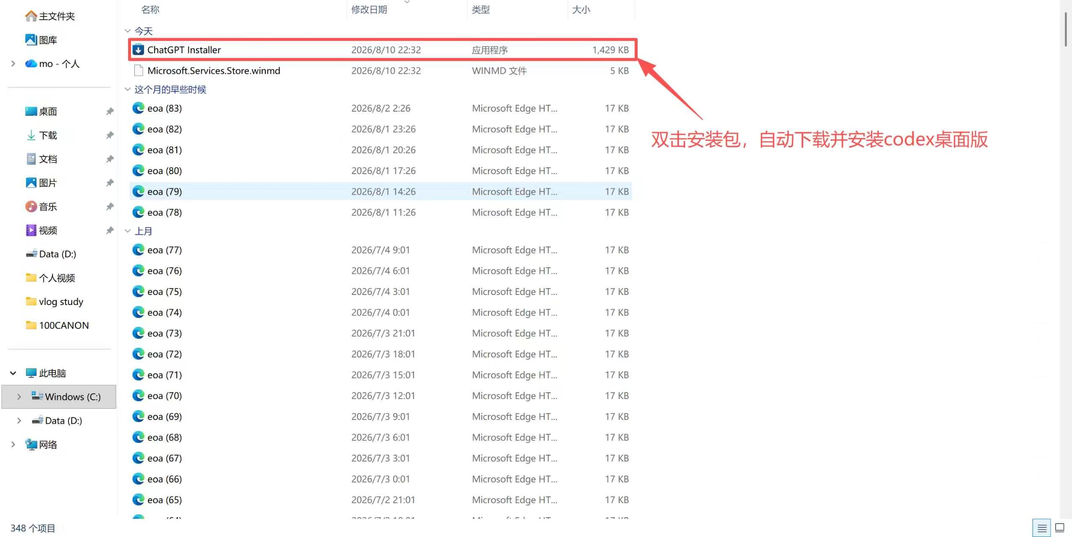Unpin Music (音乐) via its pin icon
The image size is (1072, 537).
pyautogui.click(x=110, y=206)
